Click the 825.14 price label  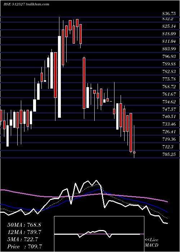pos(169,26)
